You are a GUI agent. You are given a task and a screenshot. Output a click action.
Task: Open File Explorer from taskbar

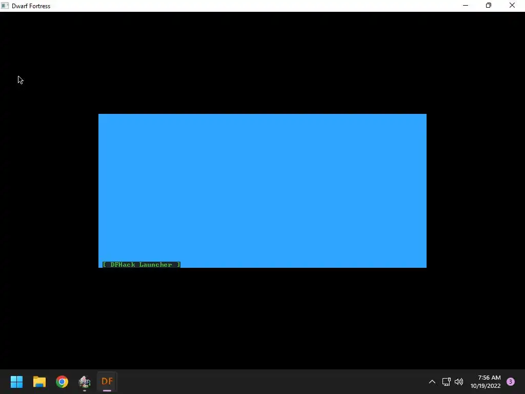[39, 382]
